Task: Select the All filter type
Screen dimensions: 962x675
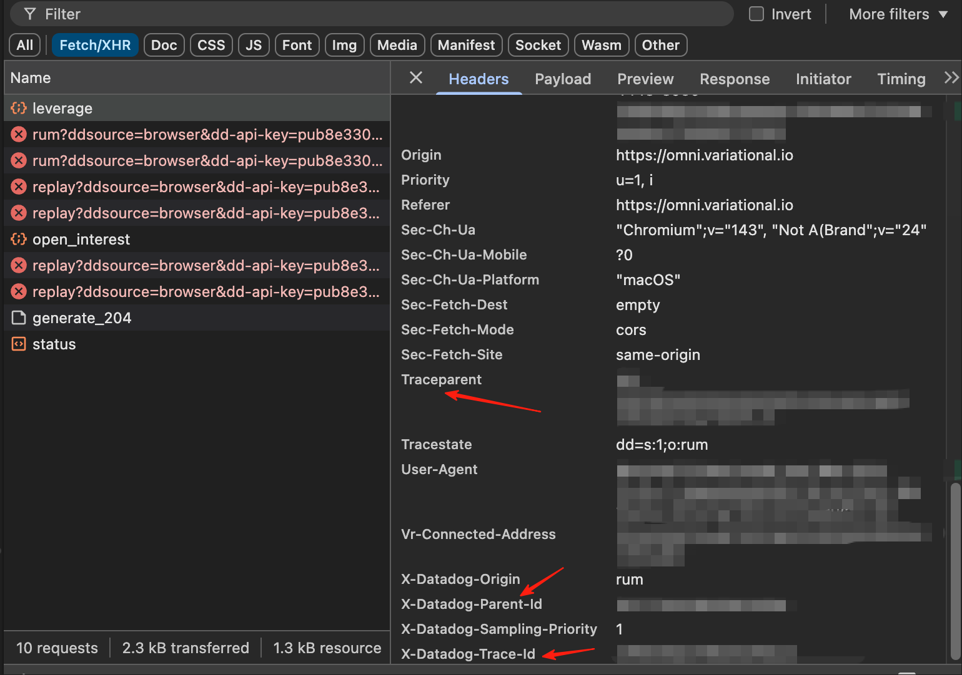Action: click(x=25, y=45)
